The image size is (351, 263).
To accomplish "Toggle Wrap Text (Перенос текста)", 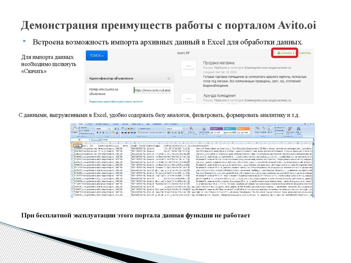I will click(144, 129).
